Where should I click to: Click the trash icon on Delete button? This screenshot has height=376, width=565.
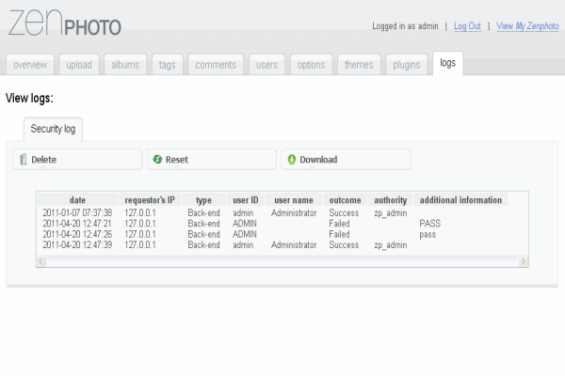click(23, 160)
